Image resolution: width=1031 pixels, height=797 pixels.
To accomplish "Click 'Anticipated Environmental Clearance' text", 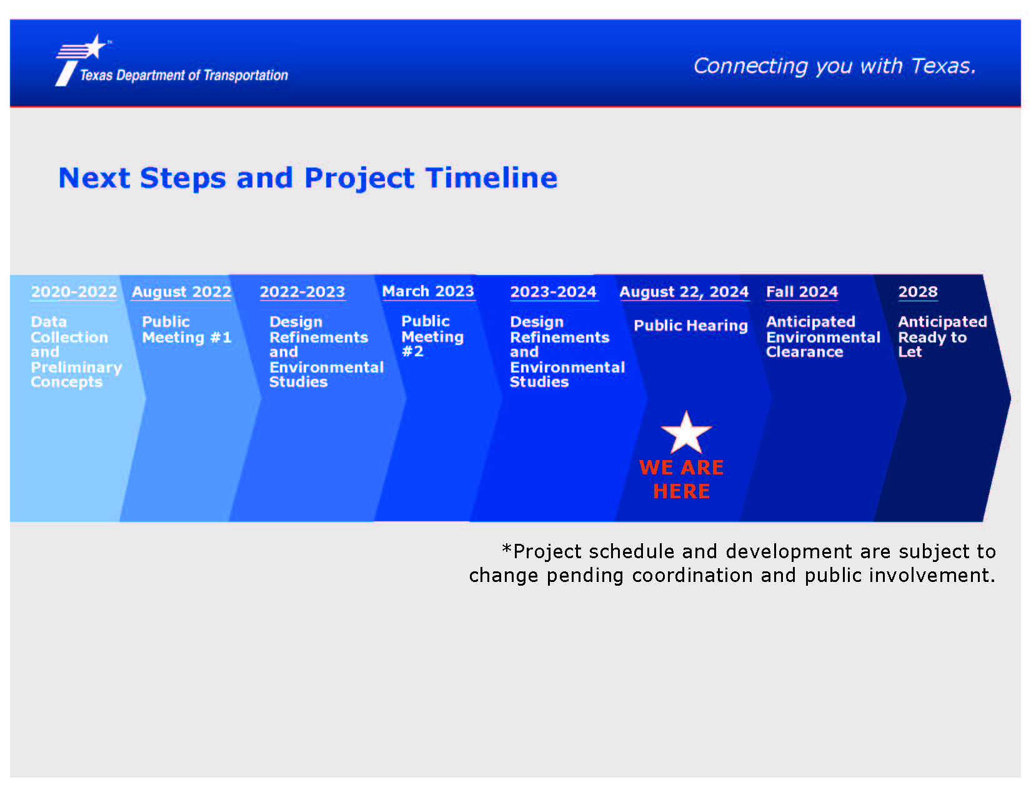I will pos(823,337).
